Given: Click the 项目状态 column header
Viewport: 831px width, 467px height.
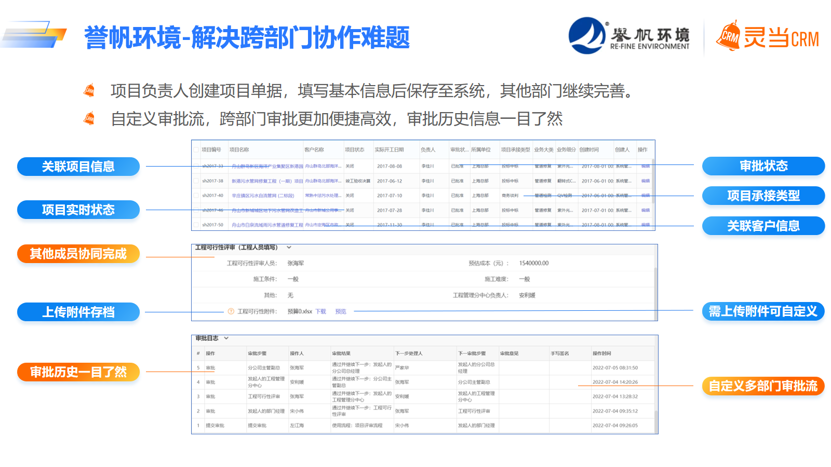Looking at the screenshot, I should tap(355, 150).
